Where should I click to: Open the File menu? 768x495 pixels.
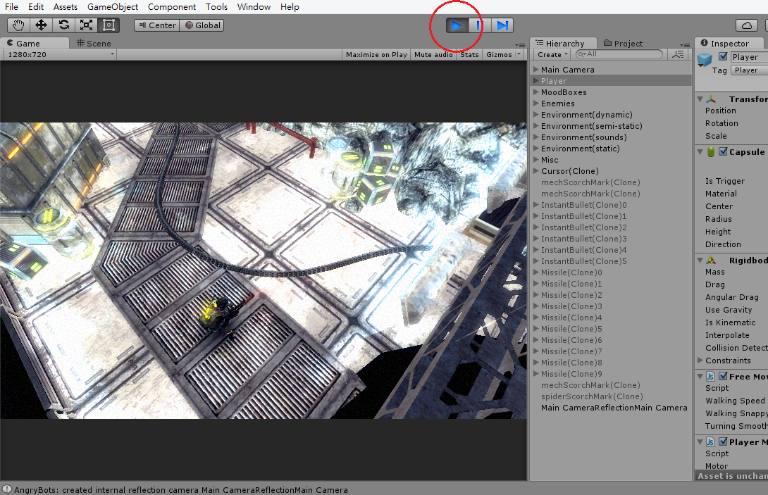pos(11,7)
